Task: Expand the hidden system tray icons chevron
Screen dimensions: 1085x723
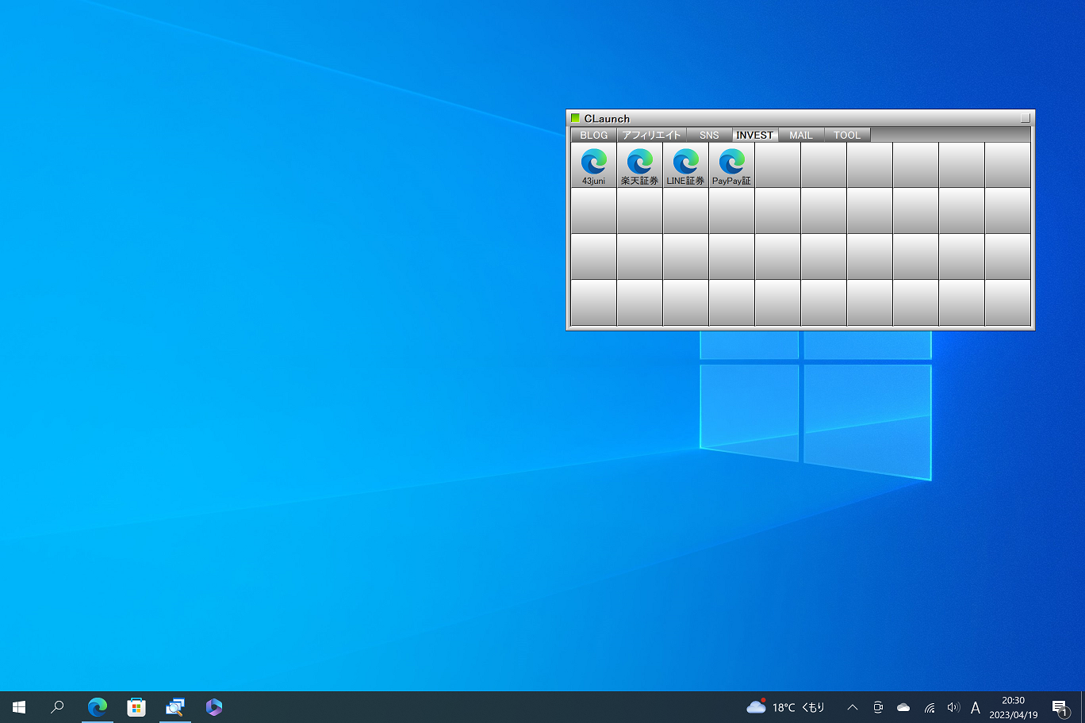Action: tap(853, 707)
